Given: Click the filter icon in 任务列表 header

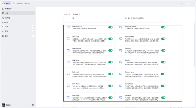Looking at the screenshot, I should tap(33, 23).
